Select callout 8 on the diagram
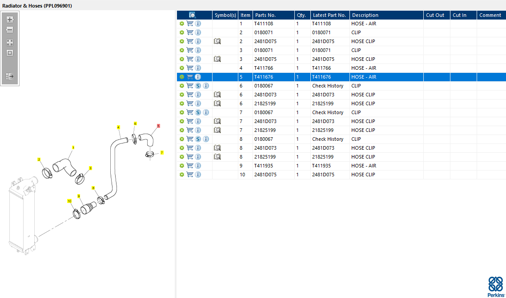This screenshot has width=506, height=298. point(93,188)
